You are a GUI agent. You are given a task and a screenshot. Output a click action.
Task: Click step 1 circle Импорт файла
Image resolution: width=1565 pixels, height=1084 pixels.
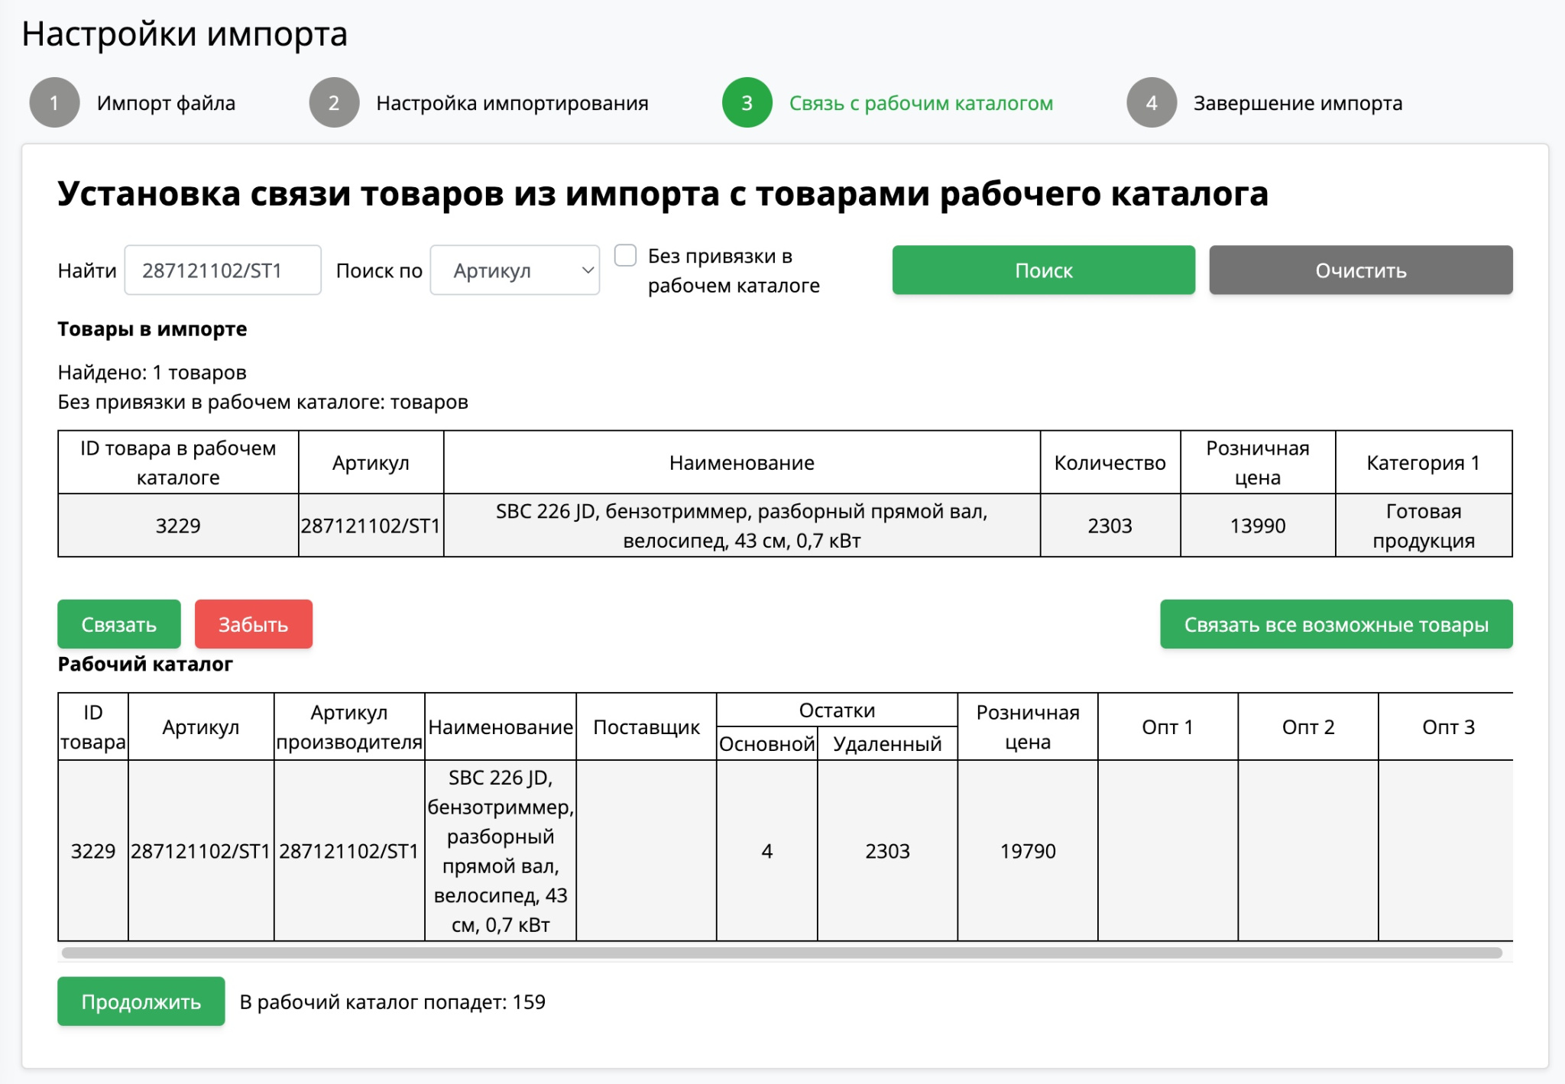click(x=54, y=102)
